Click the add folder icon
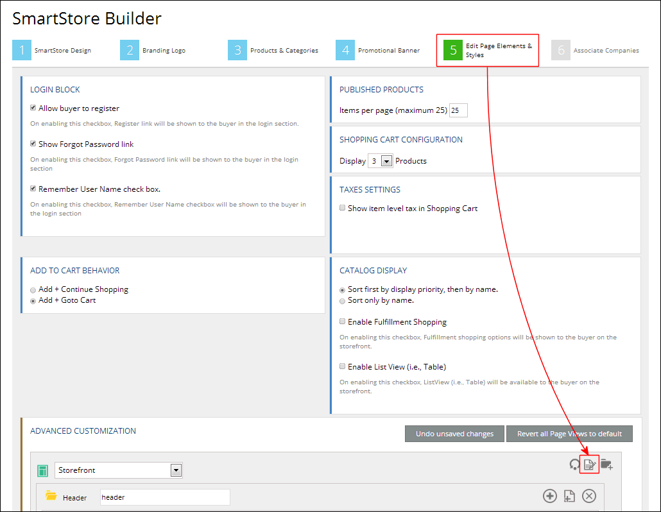 coord(606,465)
